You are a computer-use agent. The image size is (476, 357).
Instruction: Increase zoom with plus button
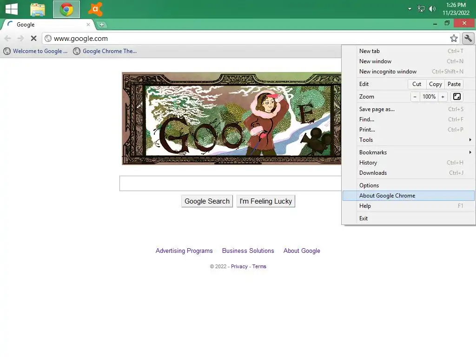click(443, 97)
